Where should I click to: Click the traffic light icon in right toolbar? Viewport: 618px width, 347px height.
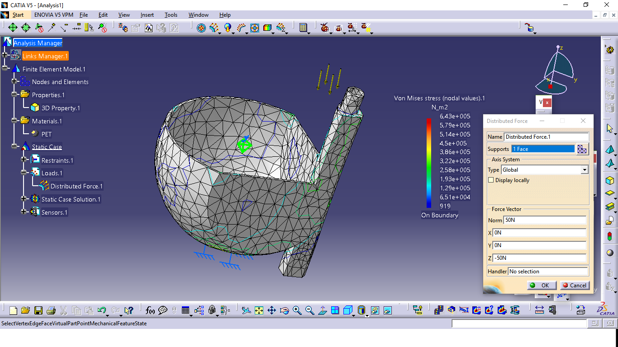pos(610,236)
